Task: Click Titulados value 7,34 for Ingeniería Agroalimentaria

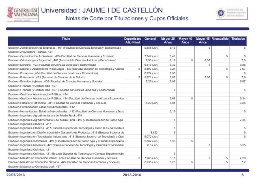Action: point(243,120)
